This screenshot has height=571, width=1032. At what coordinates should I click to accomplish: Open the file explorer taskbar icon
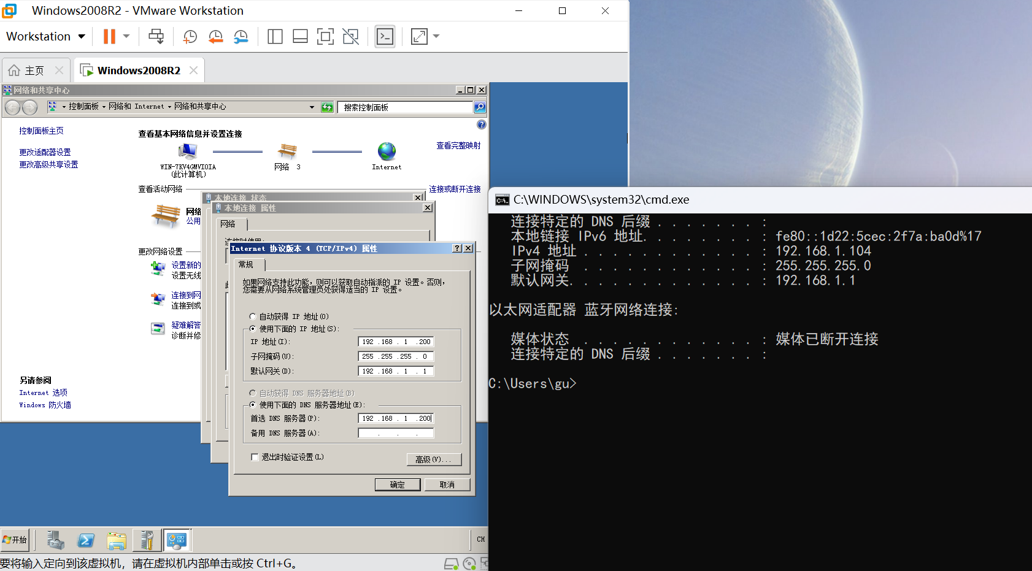(116, 540)
